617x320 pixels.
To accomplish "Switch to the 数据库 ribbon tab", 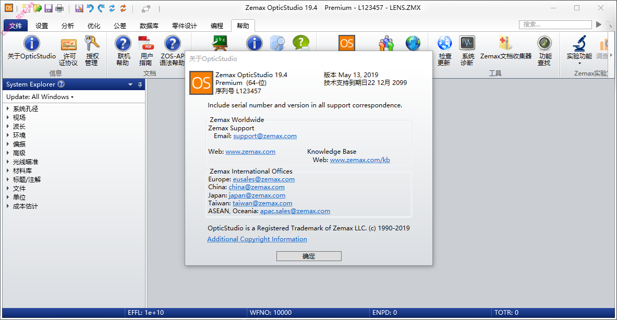I will point(149,26).
